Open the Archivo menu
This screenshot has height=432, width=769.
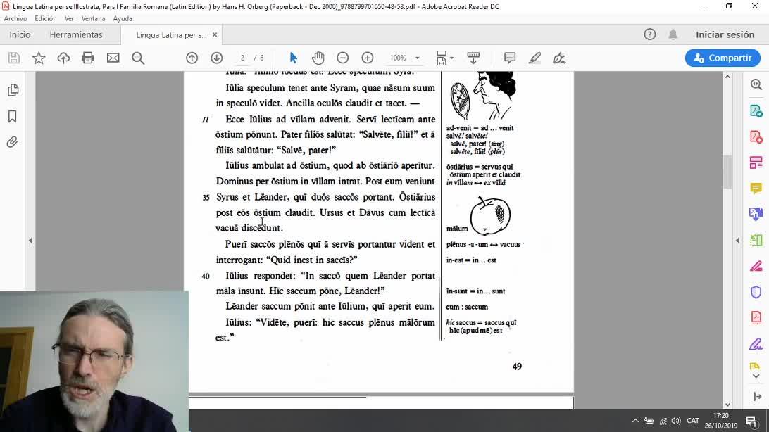click(x=15, y=18)
